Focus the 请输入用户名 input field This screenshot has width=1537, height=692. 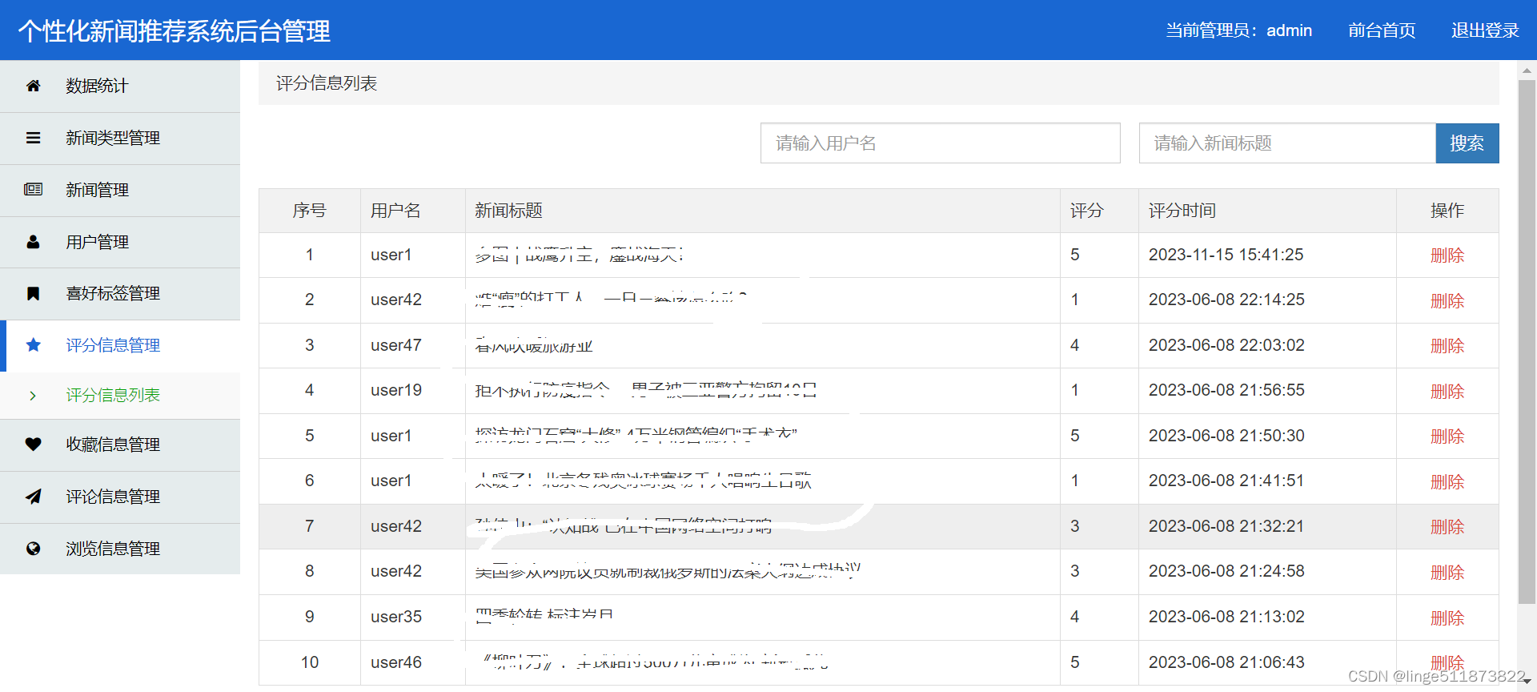[940, 143]
